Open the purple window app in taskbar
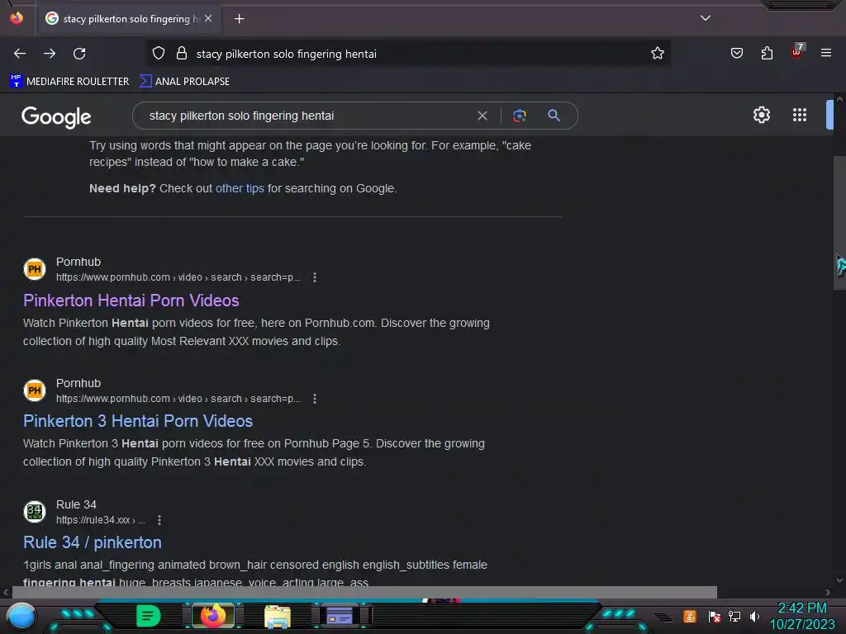This screenshot has width=846, height=634. tap(340, 615)
